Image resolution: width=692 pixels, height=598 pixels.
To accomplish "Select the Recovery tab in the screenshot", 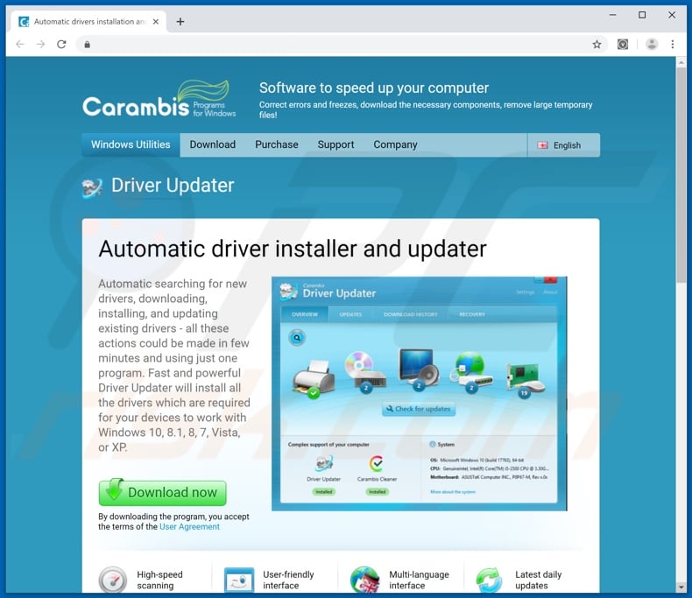I will click(472, 314).
